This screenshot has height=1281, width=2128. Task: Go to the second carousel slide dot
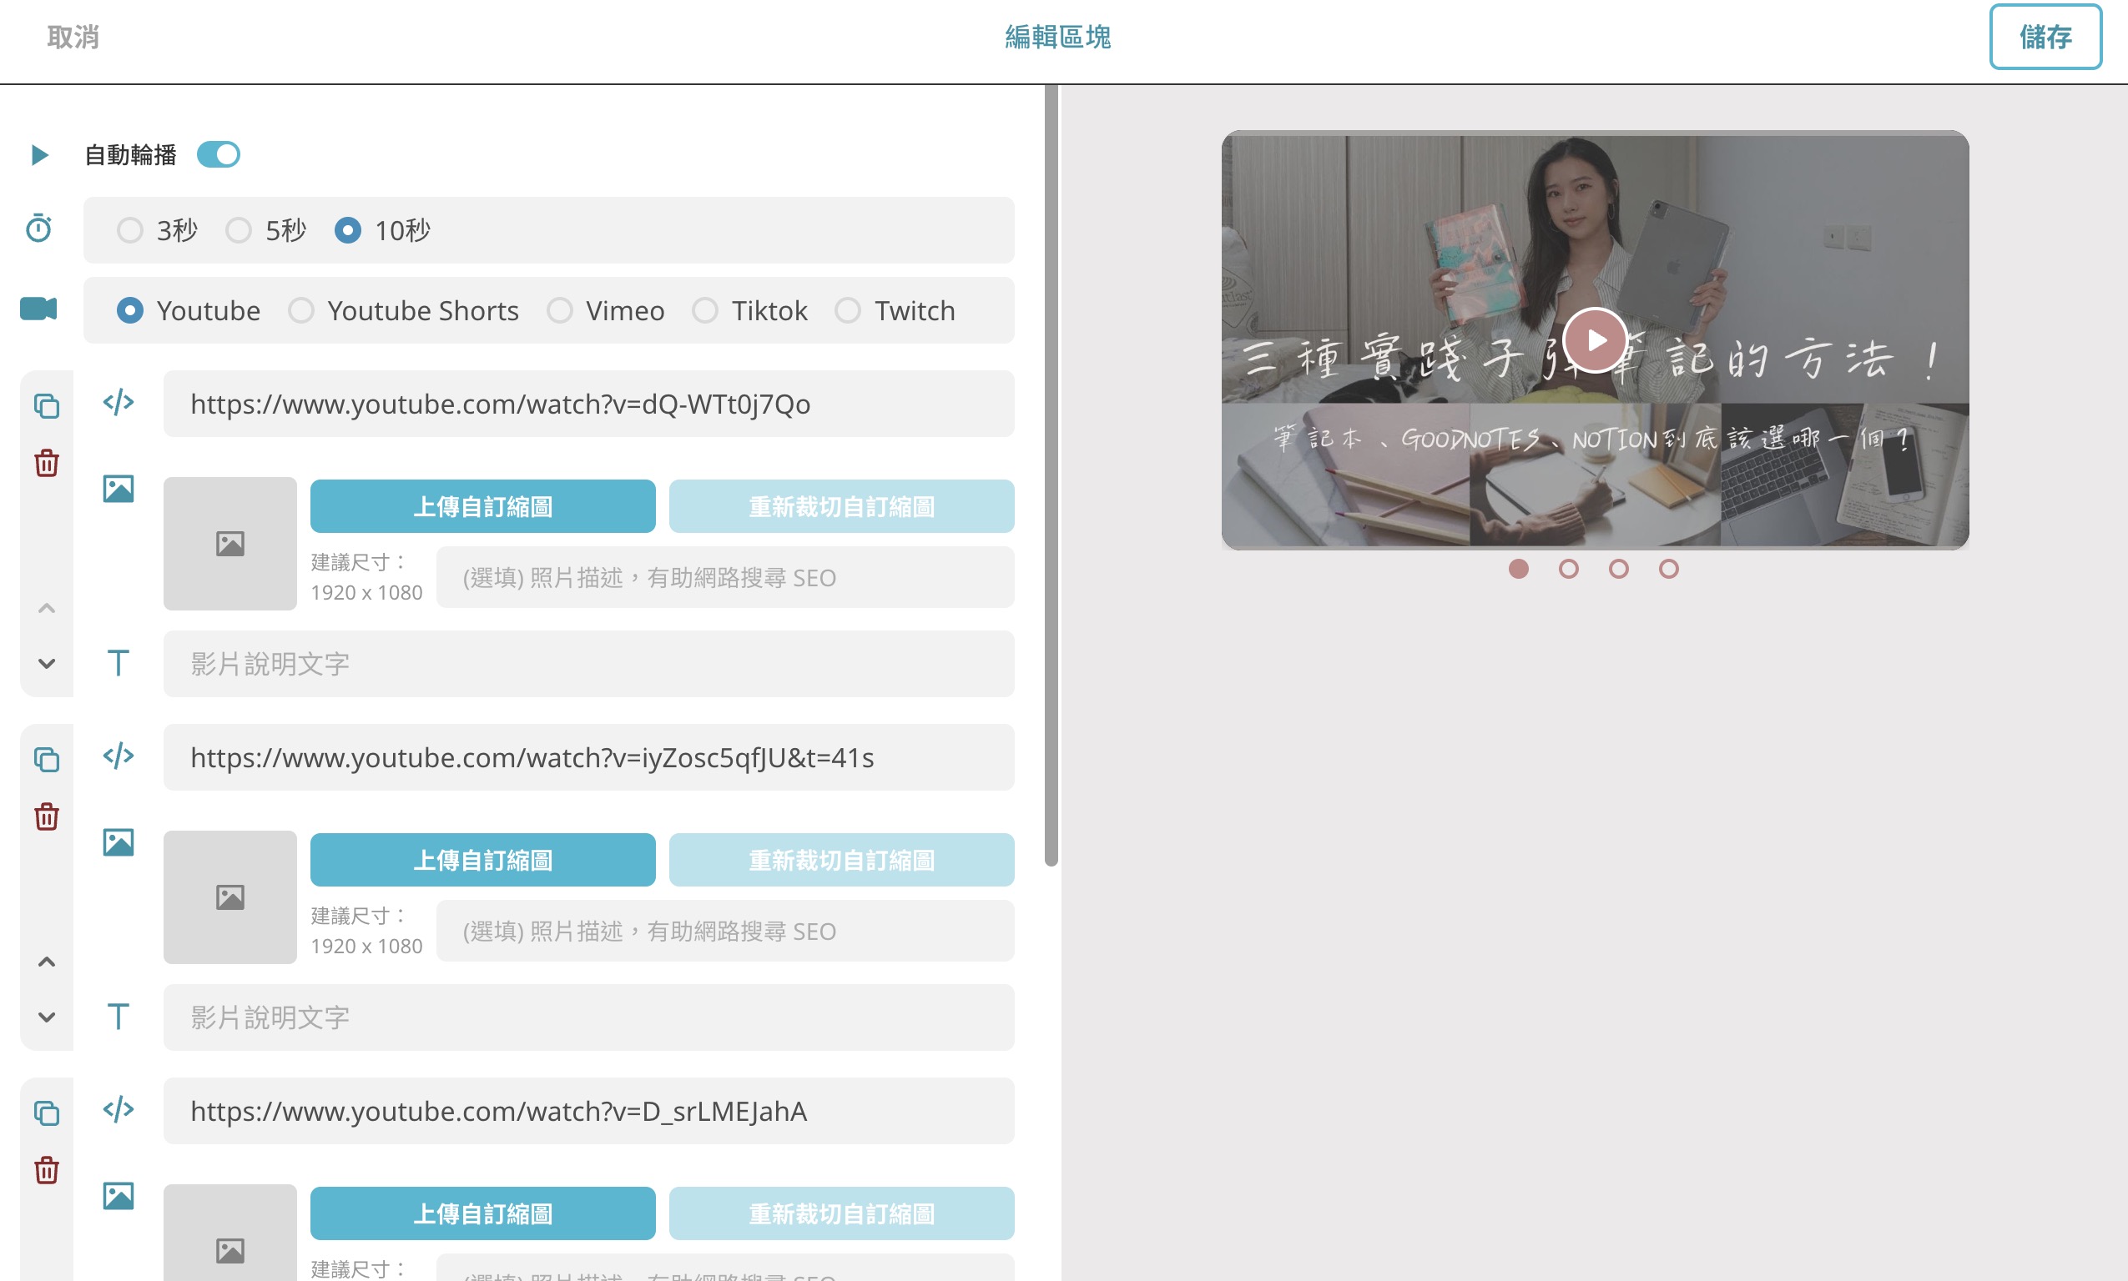[1569, 569]
